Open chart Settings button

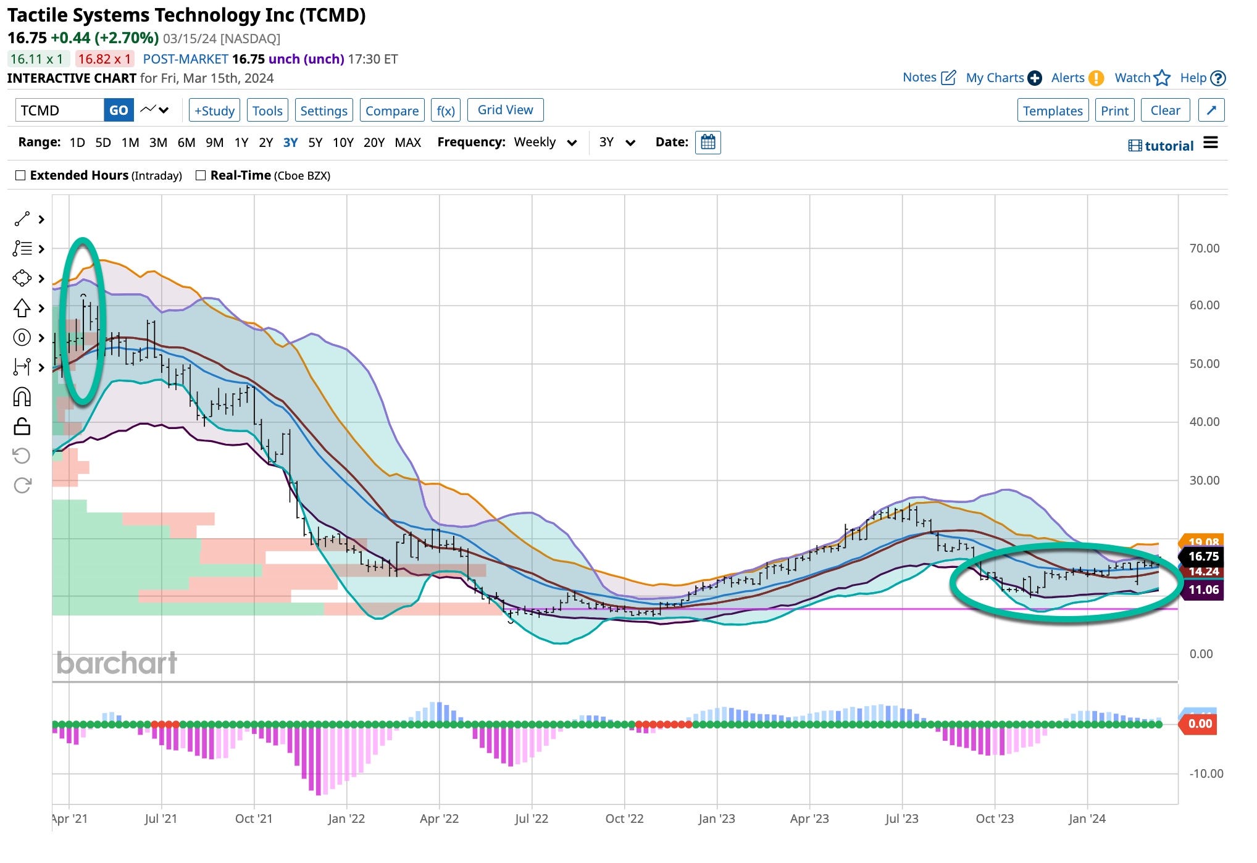coord(324,110)
